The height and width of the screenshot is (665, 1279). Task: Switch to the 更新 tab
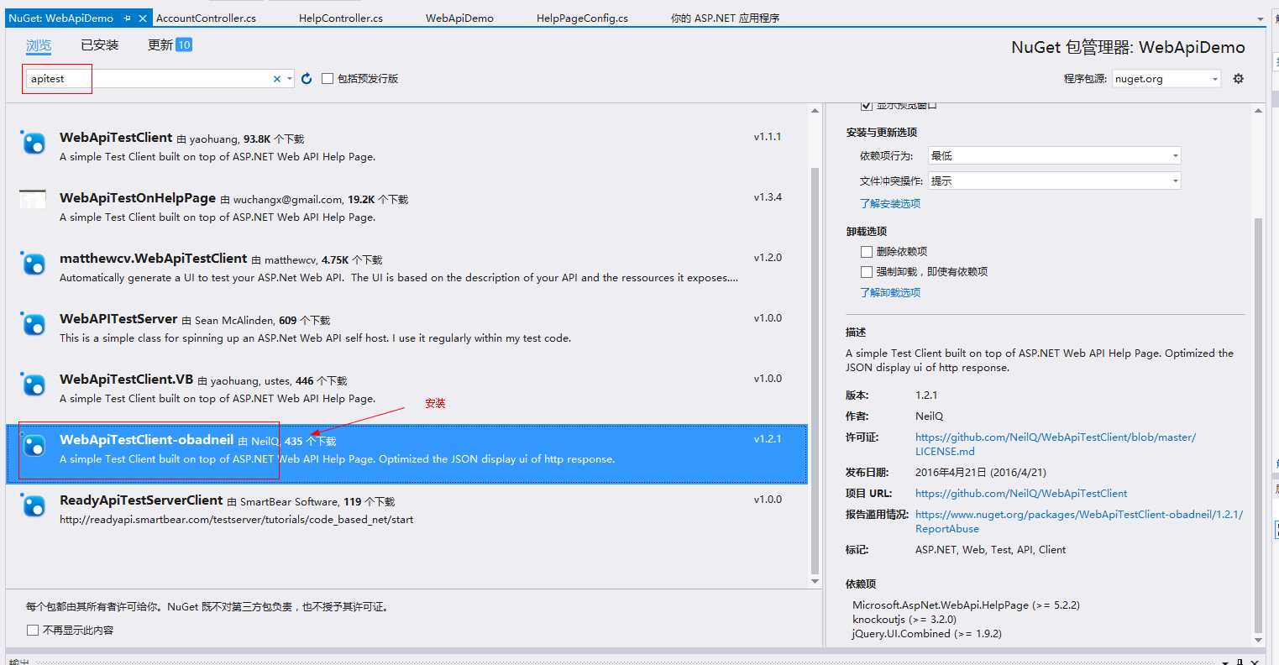160,45
